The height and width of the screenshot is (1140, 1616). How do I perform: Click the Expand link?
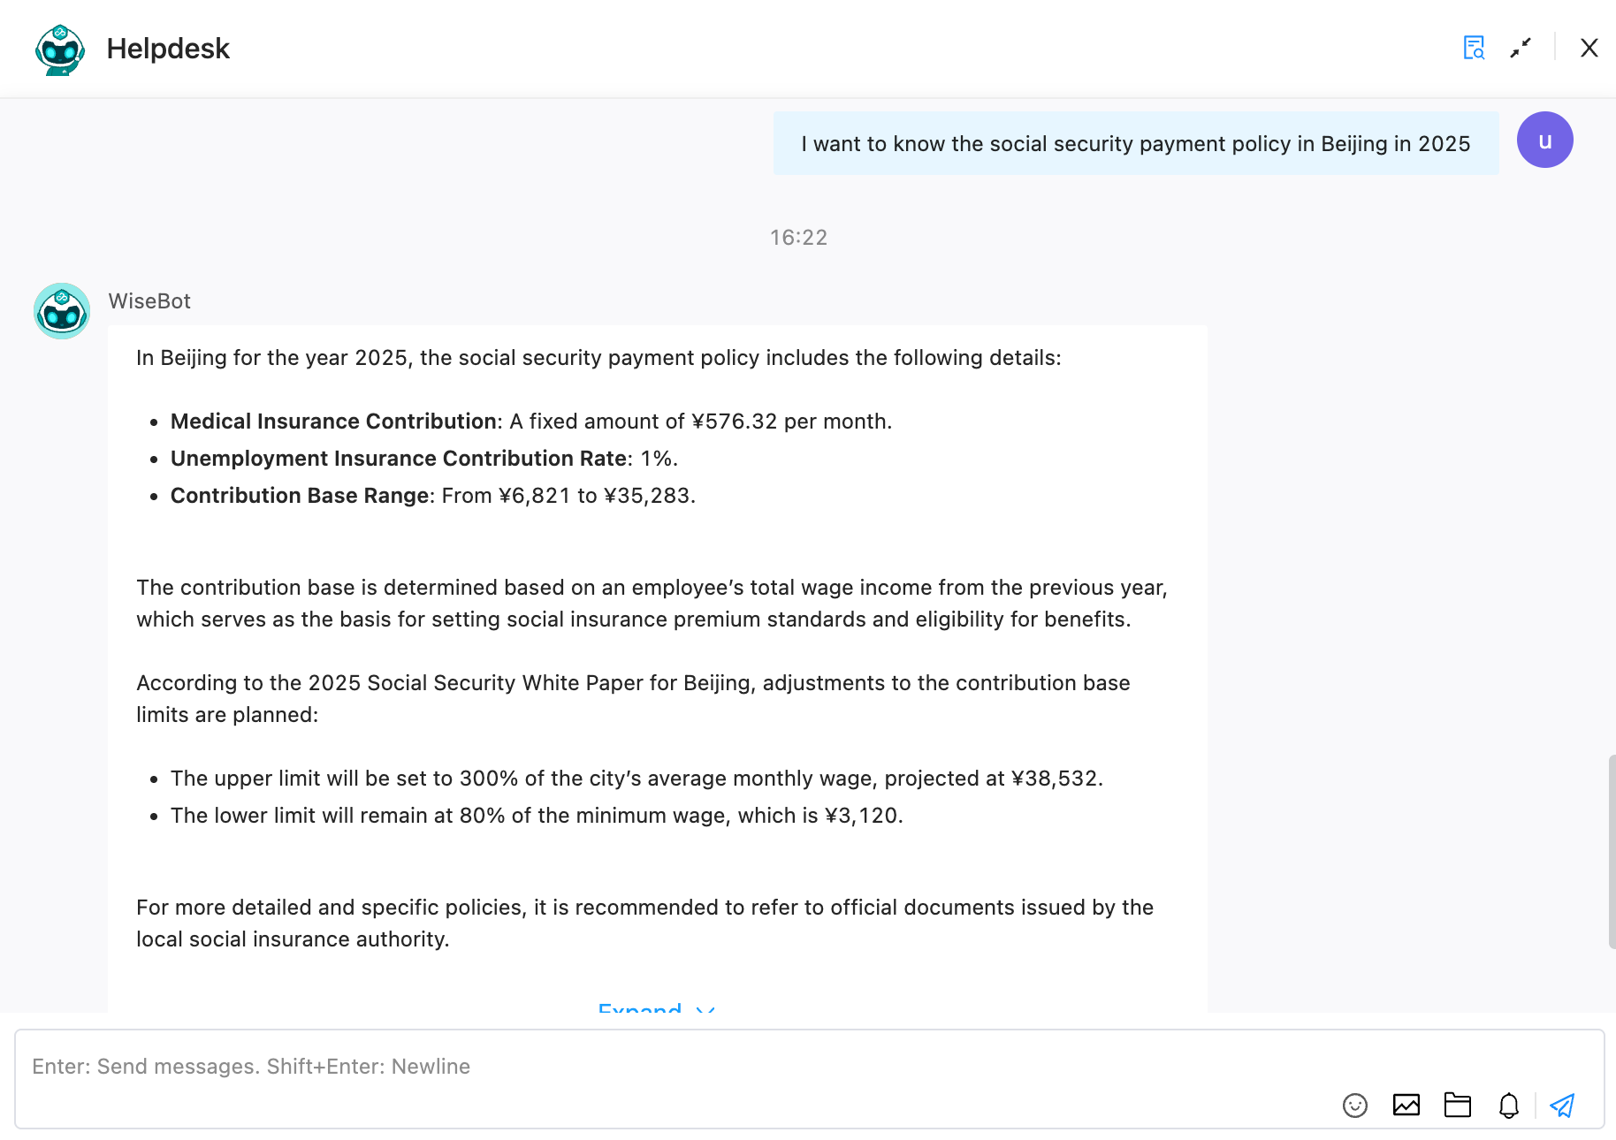(640, 1010)
